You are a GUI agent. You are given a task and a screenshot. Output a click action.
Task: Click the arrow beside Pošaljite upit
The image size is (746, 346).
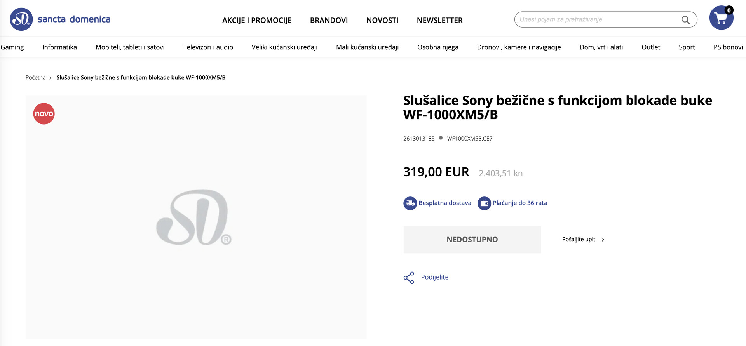pos(603,240)
